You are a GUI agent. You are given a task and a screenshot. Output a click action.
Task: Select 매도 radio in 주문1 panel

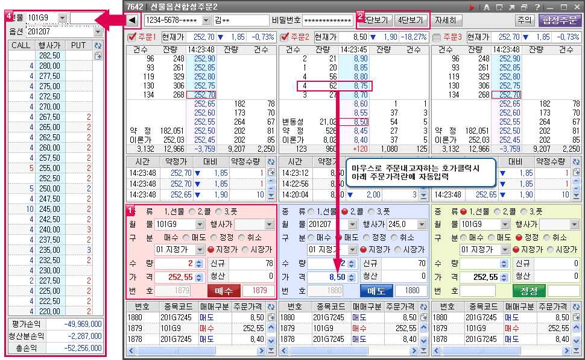[186, 237]
